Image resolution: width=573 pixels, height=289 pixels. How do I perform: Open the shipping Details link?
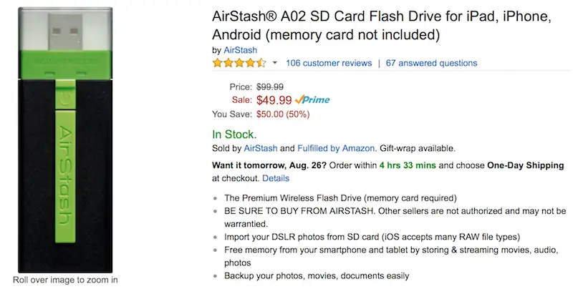(x=276, y=178)
